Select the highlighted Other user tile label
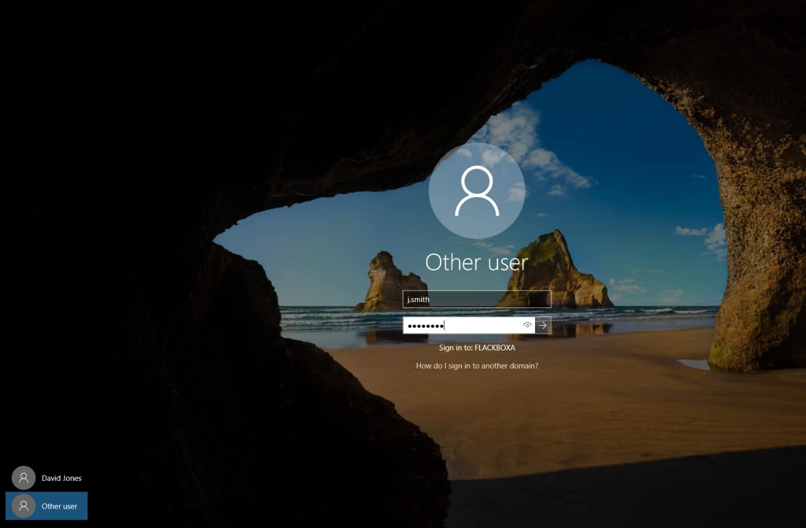 59,506
